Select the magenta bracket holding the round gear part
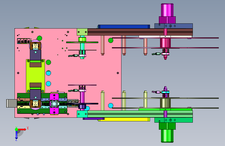This screenshot has width=225, height=146. (x=54, y=104)
